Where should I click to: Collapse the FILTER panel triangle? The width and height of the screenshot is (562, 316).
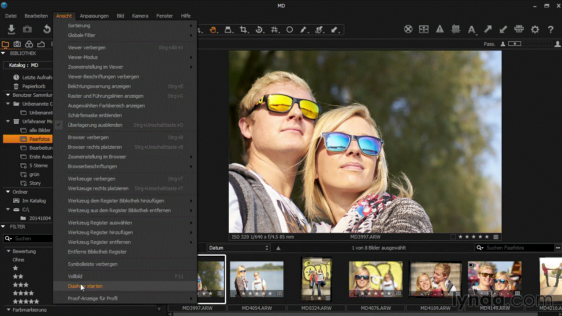click(4, 227)
